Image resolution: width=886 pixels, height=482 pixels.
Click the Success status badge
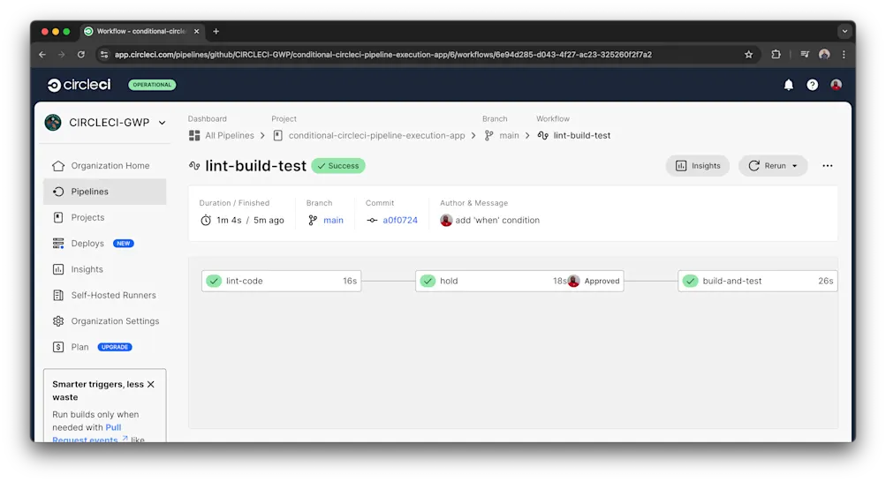click(x=338, y=166)
